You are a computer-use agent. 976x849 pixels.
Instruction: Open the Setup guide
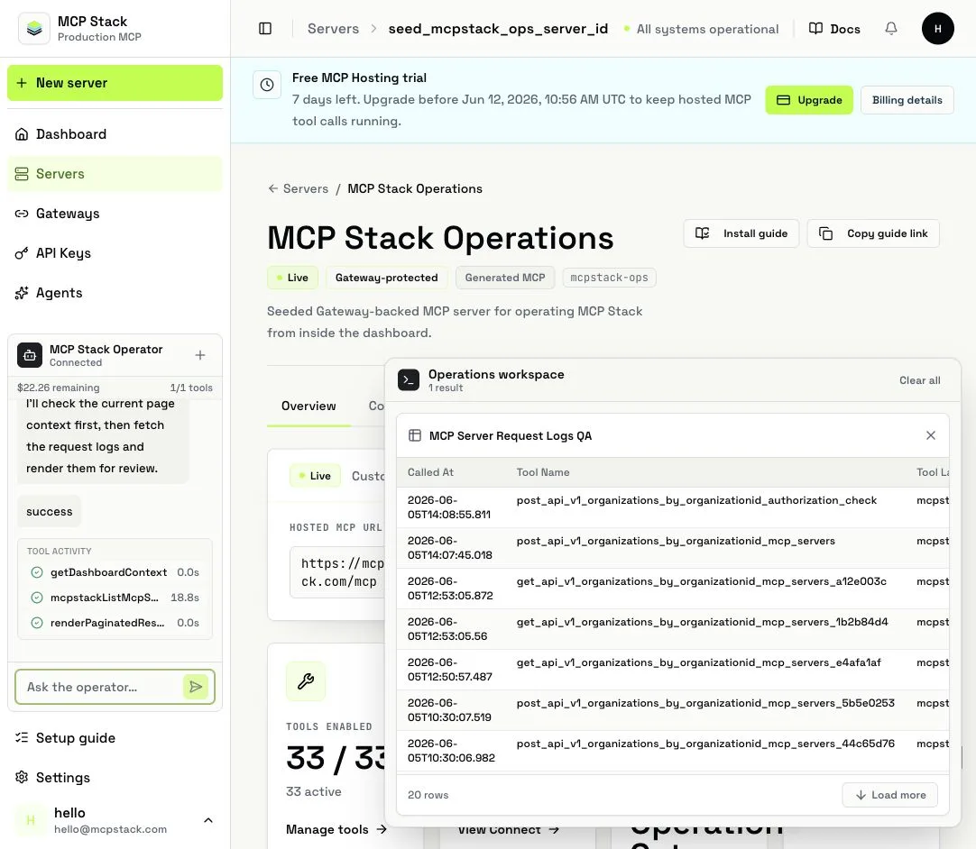[x=115, y=737]
